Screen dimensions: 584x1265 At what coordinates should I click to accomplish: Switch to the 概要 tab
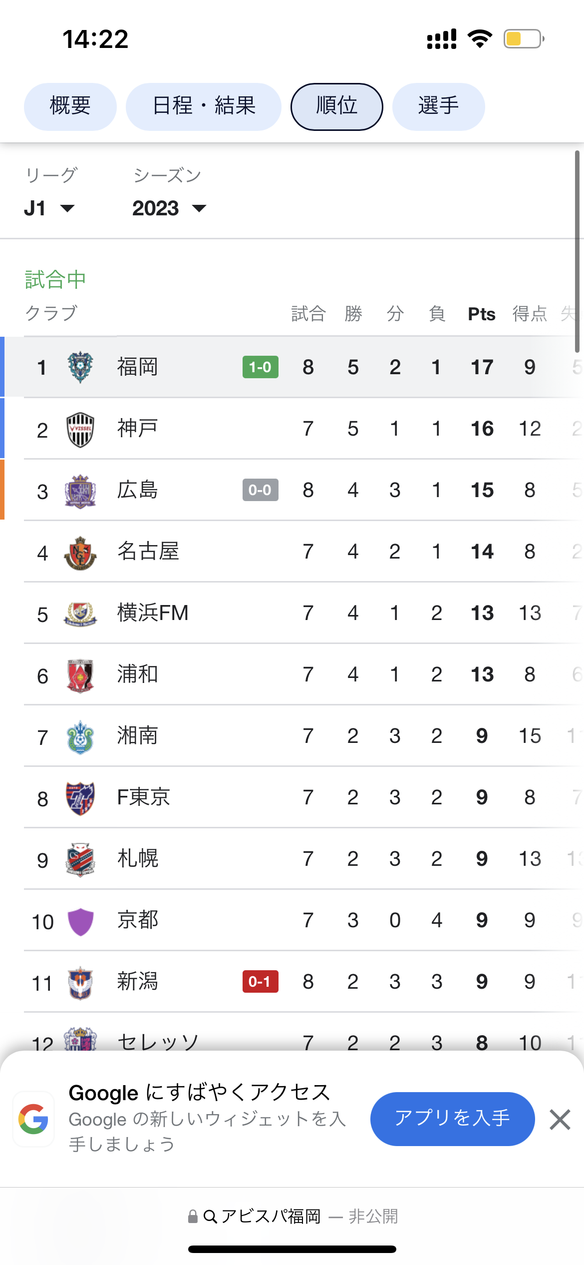pos(70,106)
